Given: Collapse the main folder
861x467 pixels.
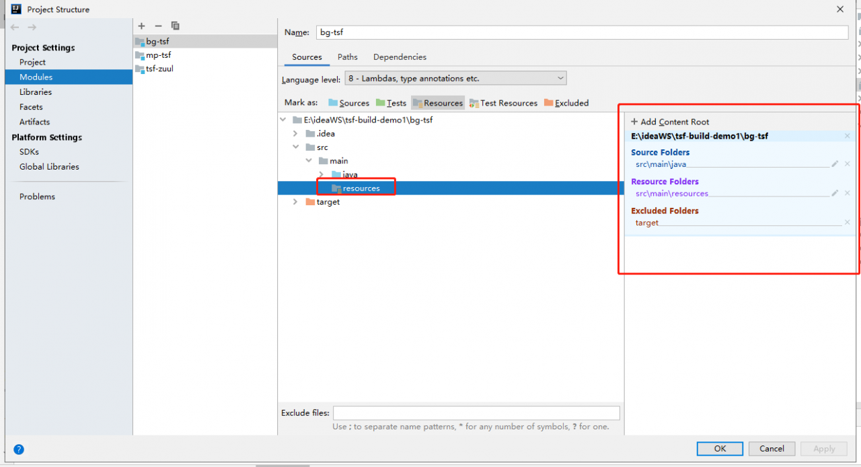Looking at the screenshot, I should click(x=308, y=161).
